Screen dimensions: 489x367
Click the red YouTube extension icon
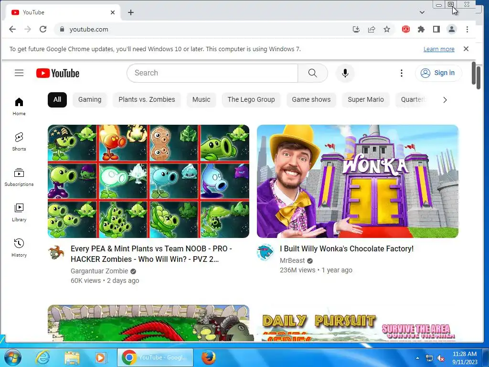point(406,29)
